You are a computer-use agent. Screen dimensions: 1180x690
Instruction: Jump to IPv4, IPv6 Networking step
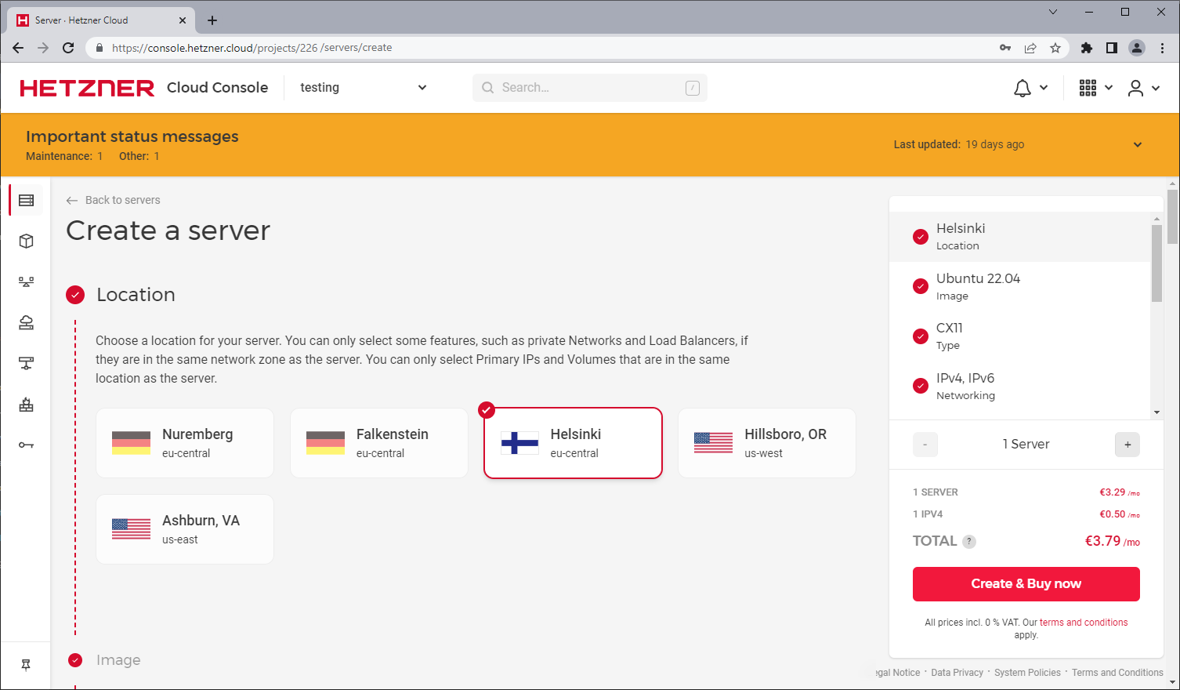pos(1019,386)
